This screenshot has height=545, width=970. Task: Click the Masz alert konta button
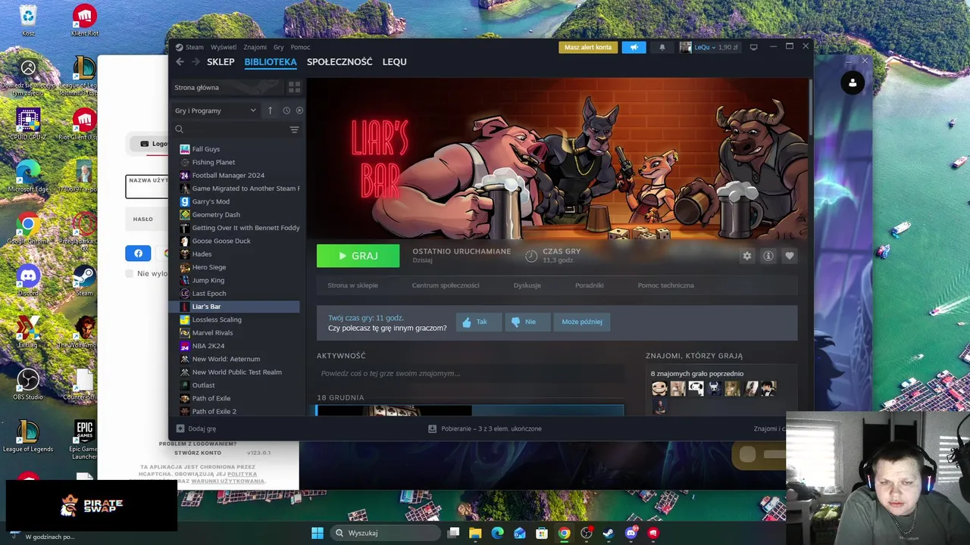pyautogui.click(x=588, y=47)
